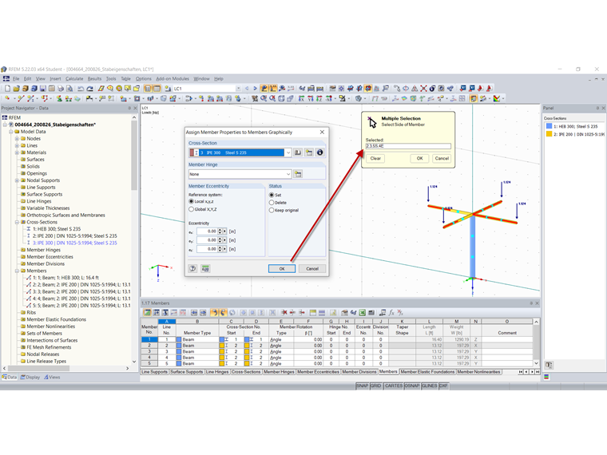Toggle OSNAP in status bar
This screenshot has width=607, height=455.
point(411,386)
